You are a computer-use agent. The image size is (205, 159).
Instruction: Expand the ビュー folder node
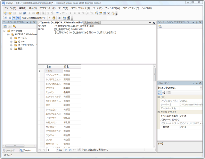(11, 42)
